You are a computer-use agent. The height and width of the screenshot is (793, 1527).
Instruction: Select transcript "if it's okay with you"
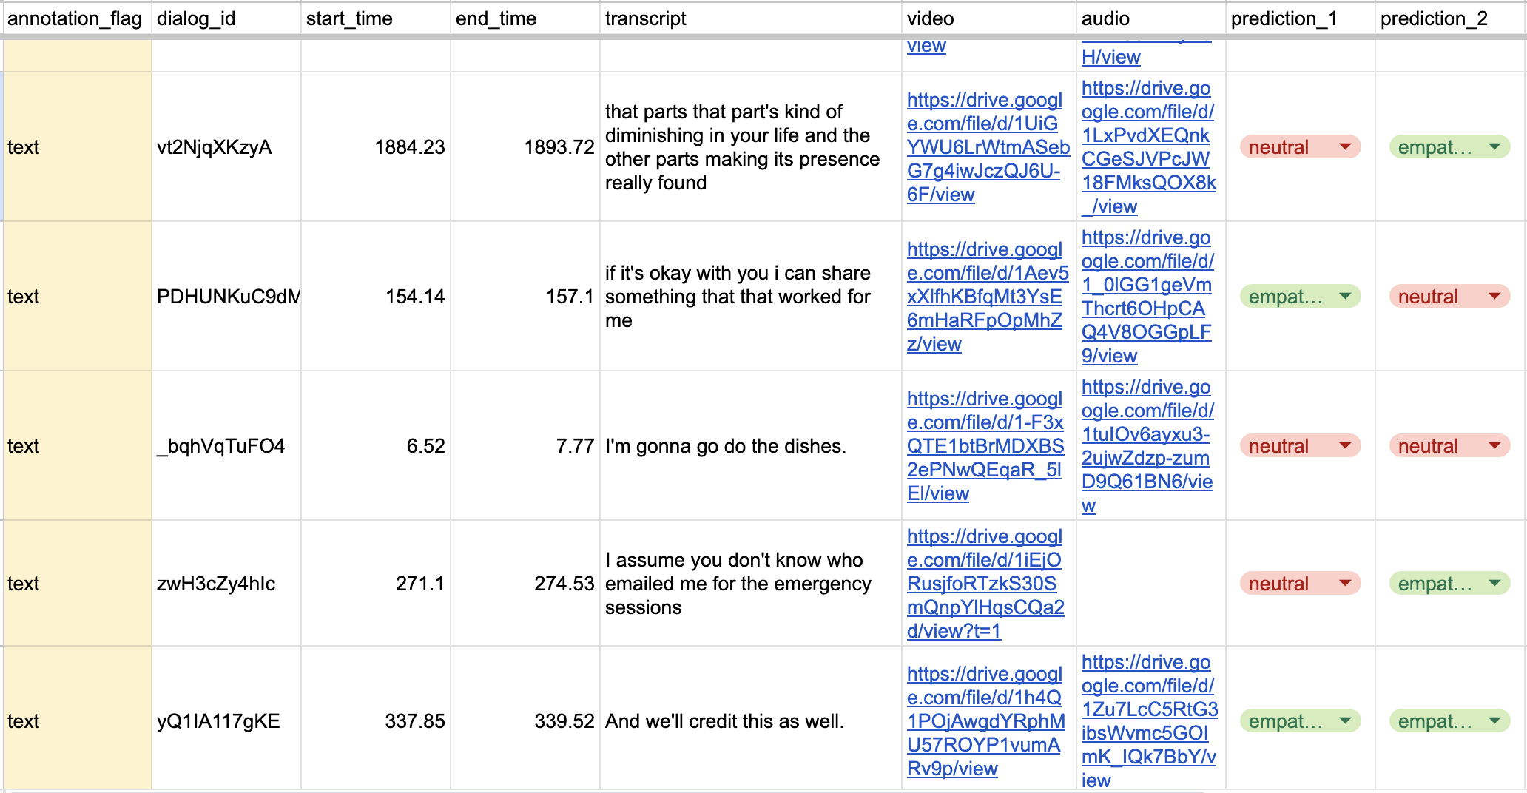(x=751, y=297)
